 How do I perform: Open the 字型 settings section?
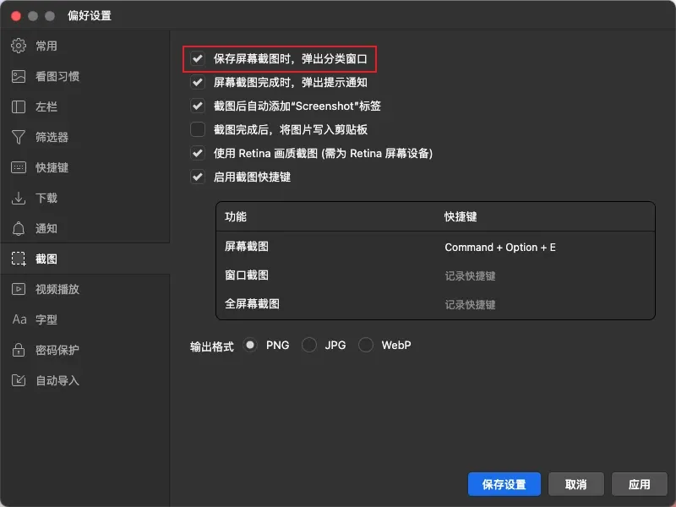(85, 319)
